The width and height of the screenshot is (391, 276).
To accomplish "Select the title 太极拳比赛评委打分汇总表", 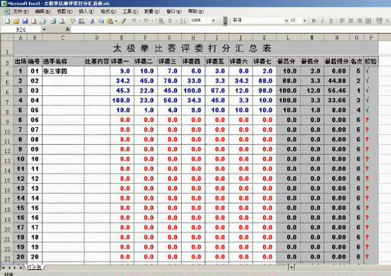I will pyautogui.click(x=192, y=48).
